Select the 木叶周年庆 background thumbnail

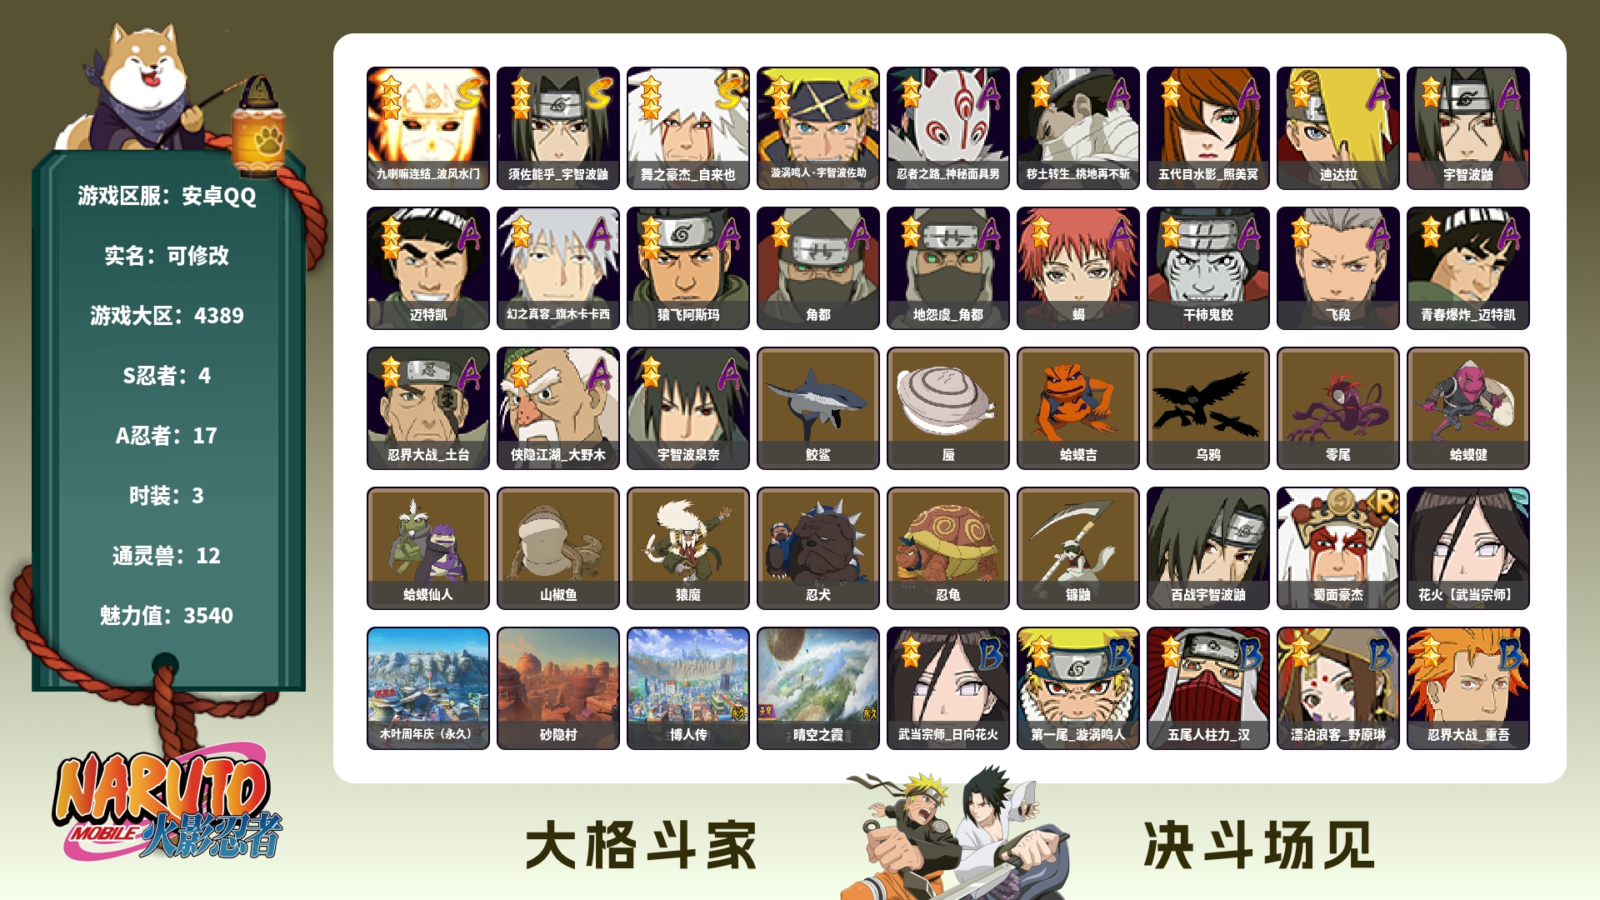pyautogui.click(x=428, y=688)
